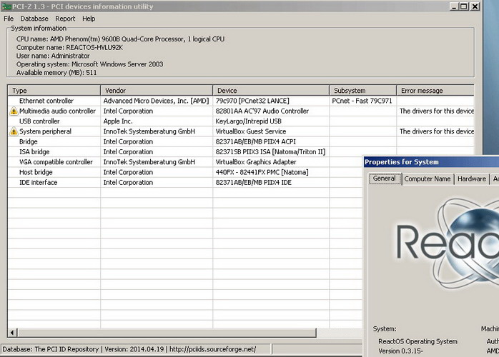This screenshot has width=499, height=357.
Task: Click subsystem cell PCnet - Fast 79C971
Action: (362, 101)
